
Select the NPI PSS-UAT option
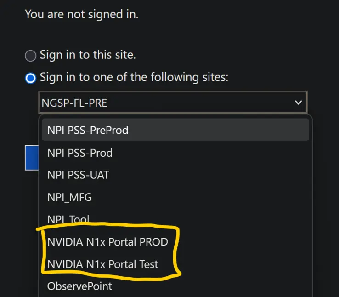point(175,175)
